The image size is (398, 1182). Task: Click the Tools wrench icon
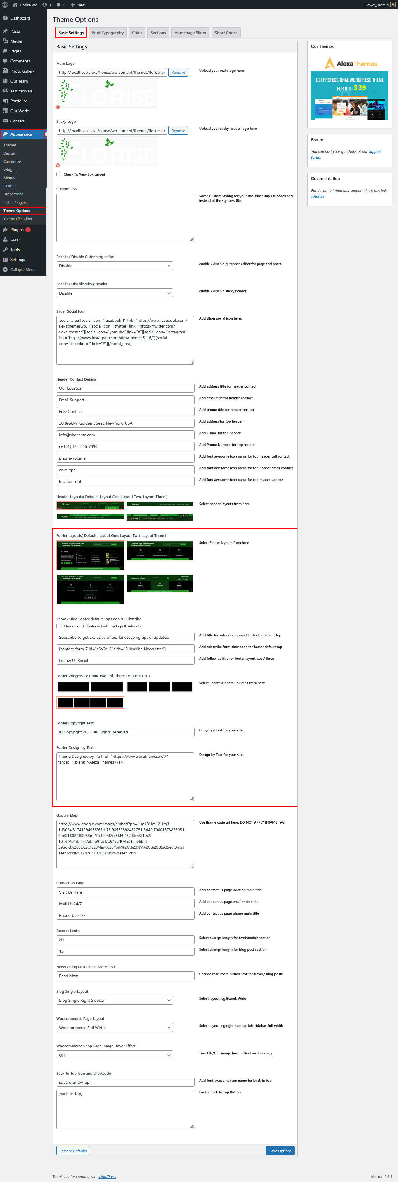5,250
